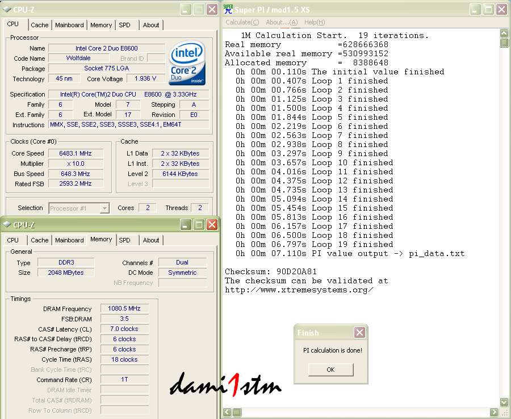The width and height of the screenshot is (511, 419).
Task: Click the Multiplier value x 10.0
Action: tap(76, 164)
